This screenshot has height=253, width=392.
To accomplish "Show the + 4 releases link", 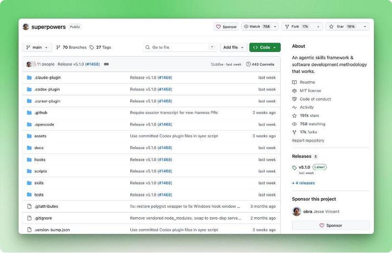I will (303, 183).
